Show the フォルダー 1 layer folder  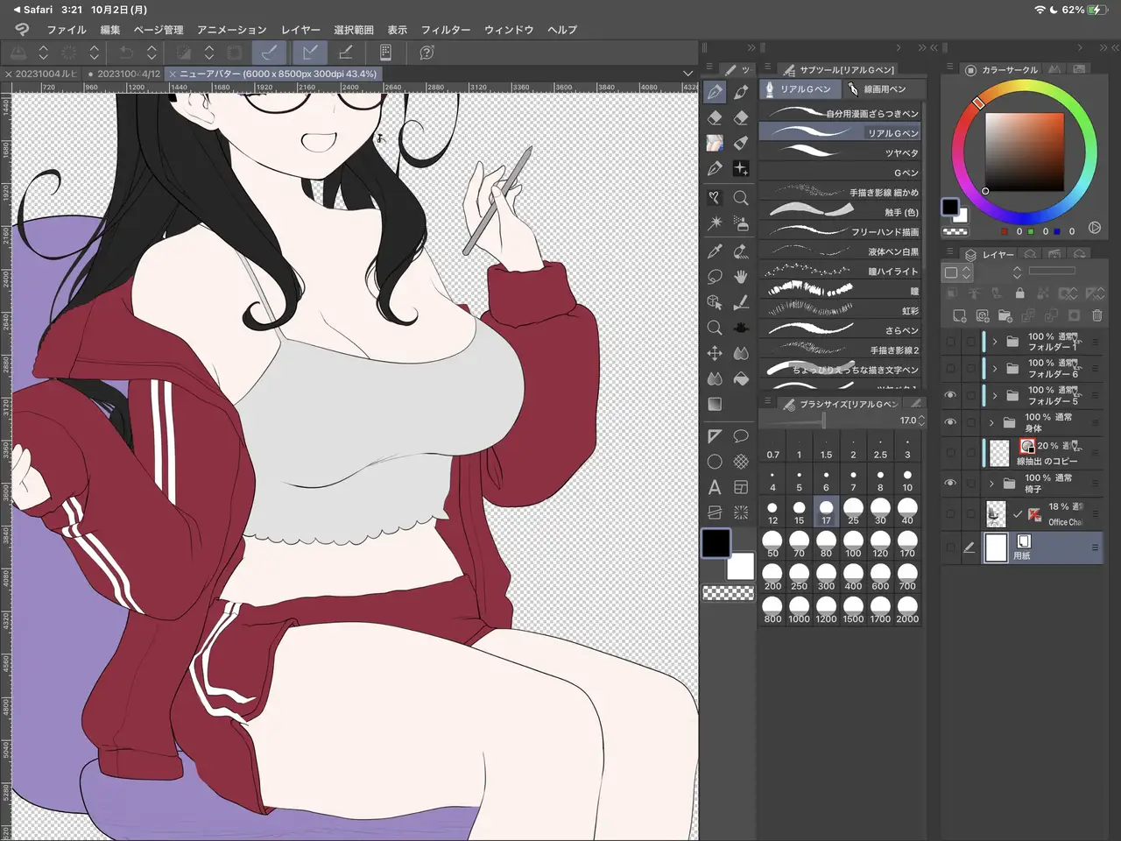950,342
